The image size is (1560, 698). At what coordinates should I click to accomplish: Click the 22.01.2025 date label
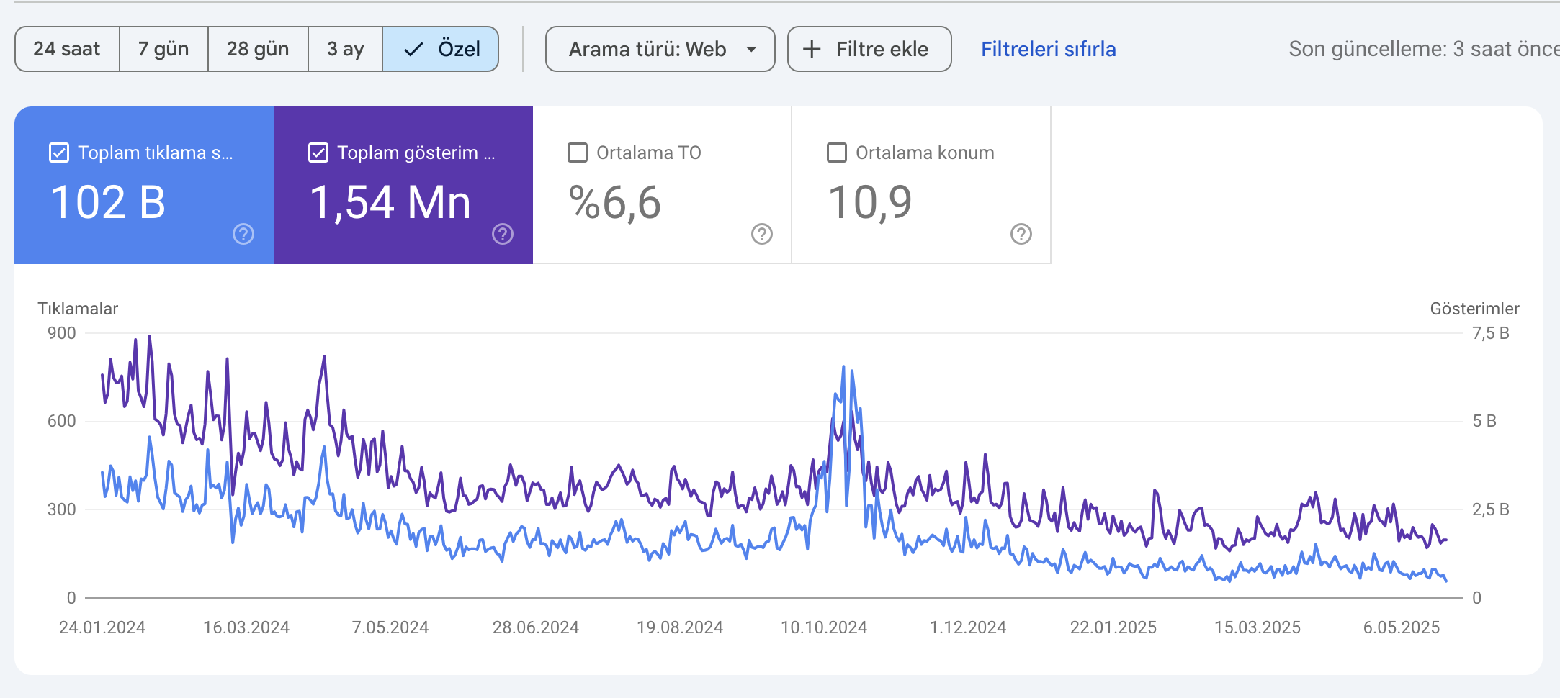1113,627
